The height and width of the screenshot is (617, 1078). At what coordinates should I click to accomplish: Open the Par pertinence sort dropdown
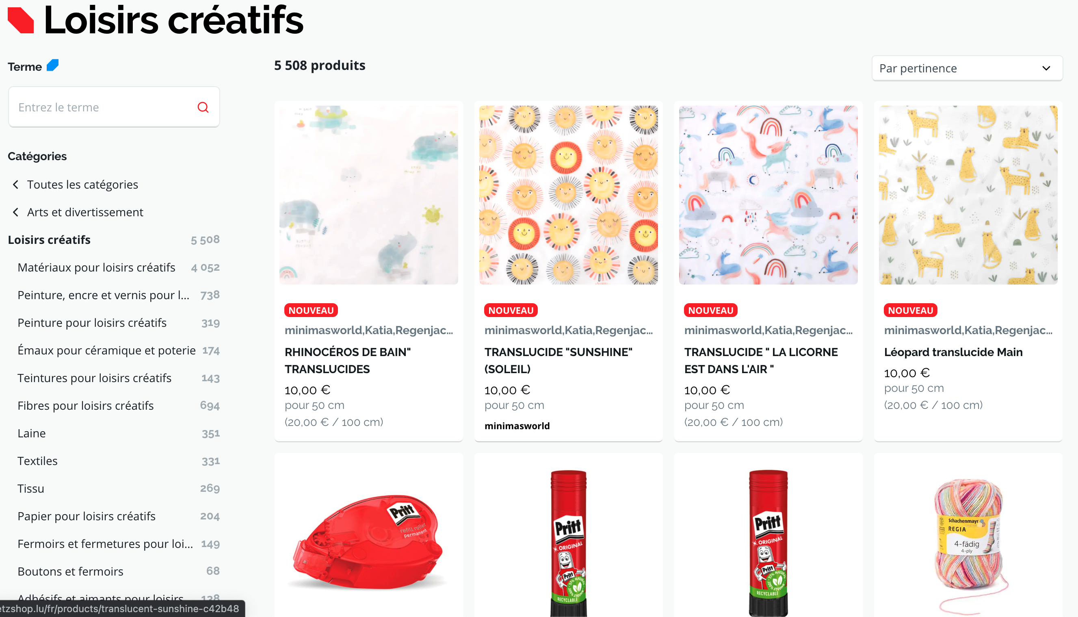(967, 68)
